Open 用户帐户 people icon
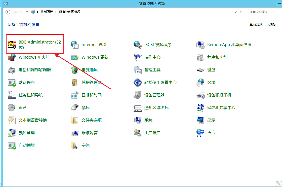Viewport: 282px width, 187px height. click(x=138, y=133)
